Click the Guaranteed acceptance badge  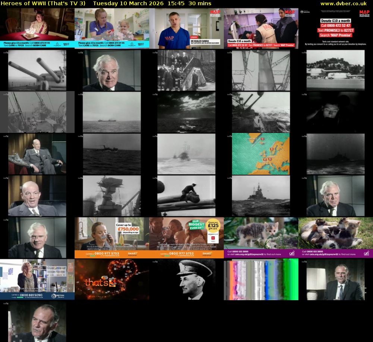(56, 270)
